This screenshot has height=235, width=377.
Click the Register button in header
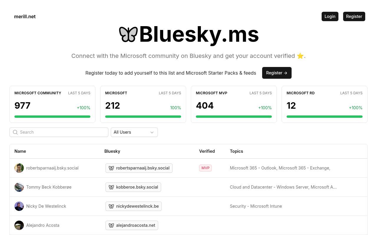tap(354, 16)
